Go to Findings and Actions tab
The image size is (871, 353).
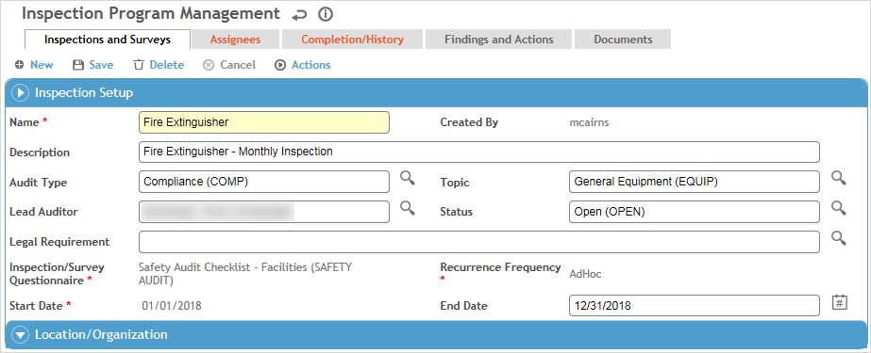[x=499, y=40]
